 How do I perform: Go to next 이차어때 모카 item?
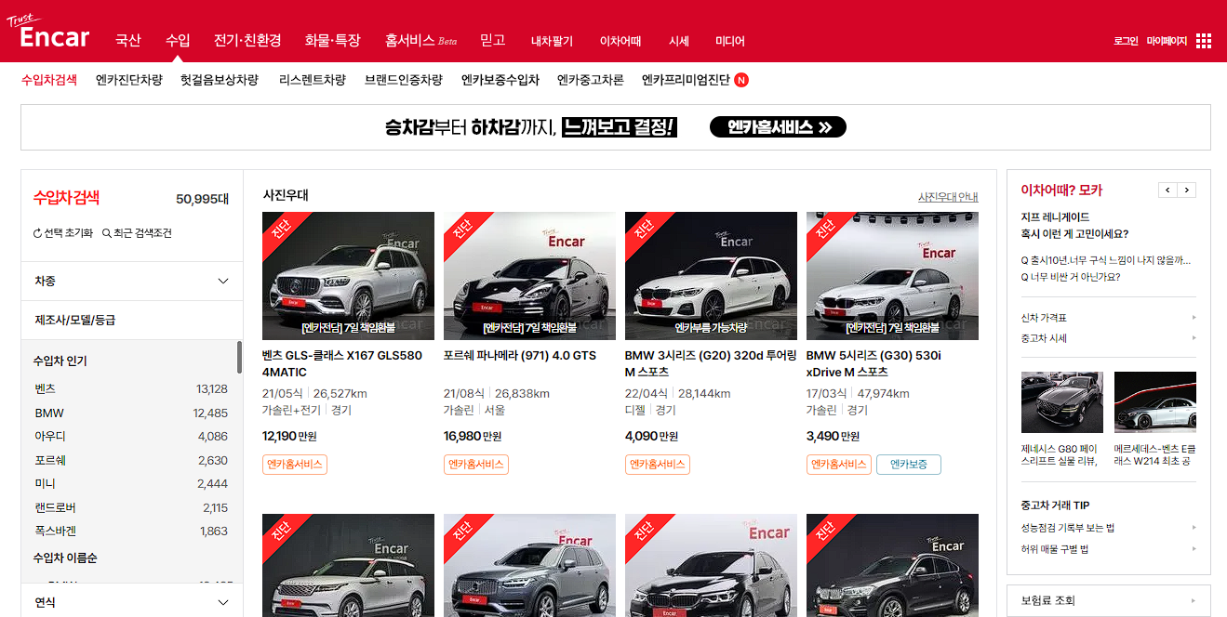(1186, 190)
